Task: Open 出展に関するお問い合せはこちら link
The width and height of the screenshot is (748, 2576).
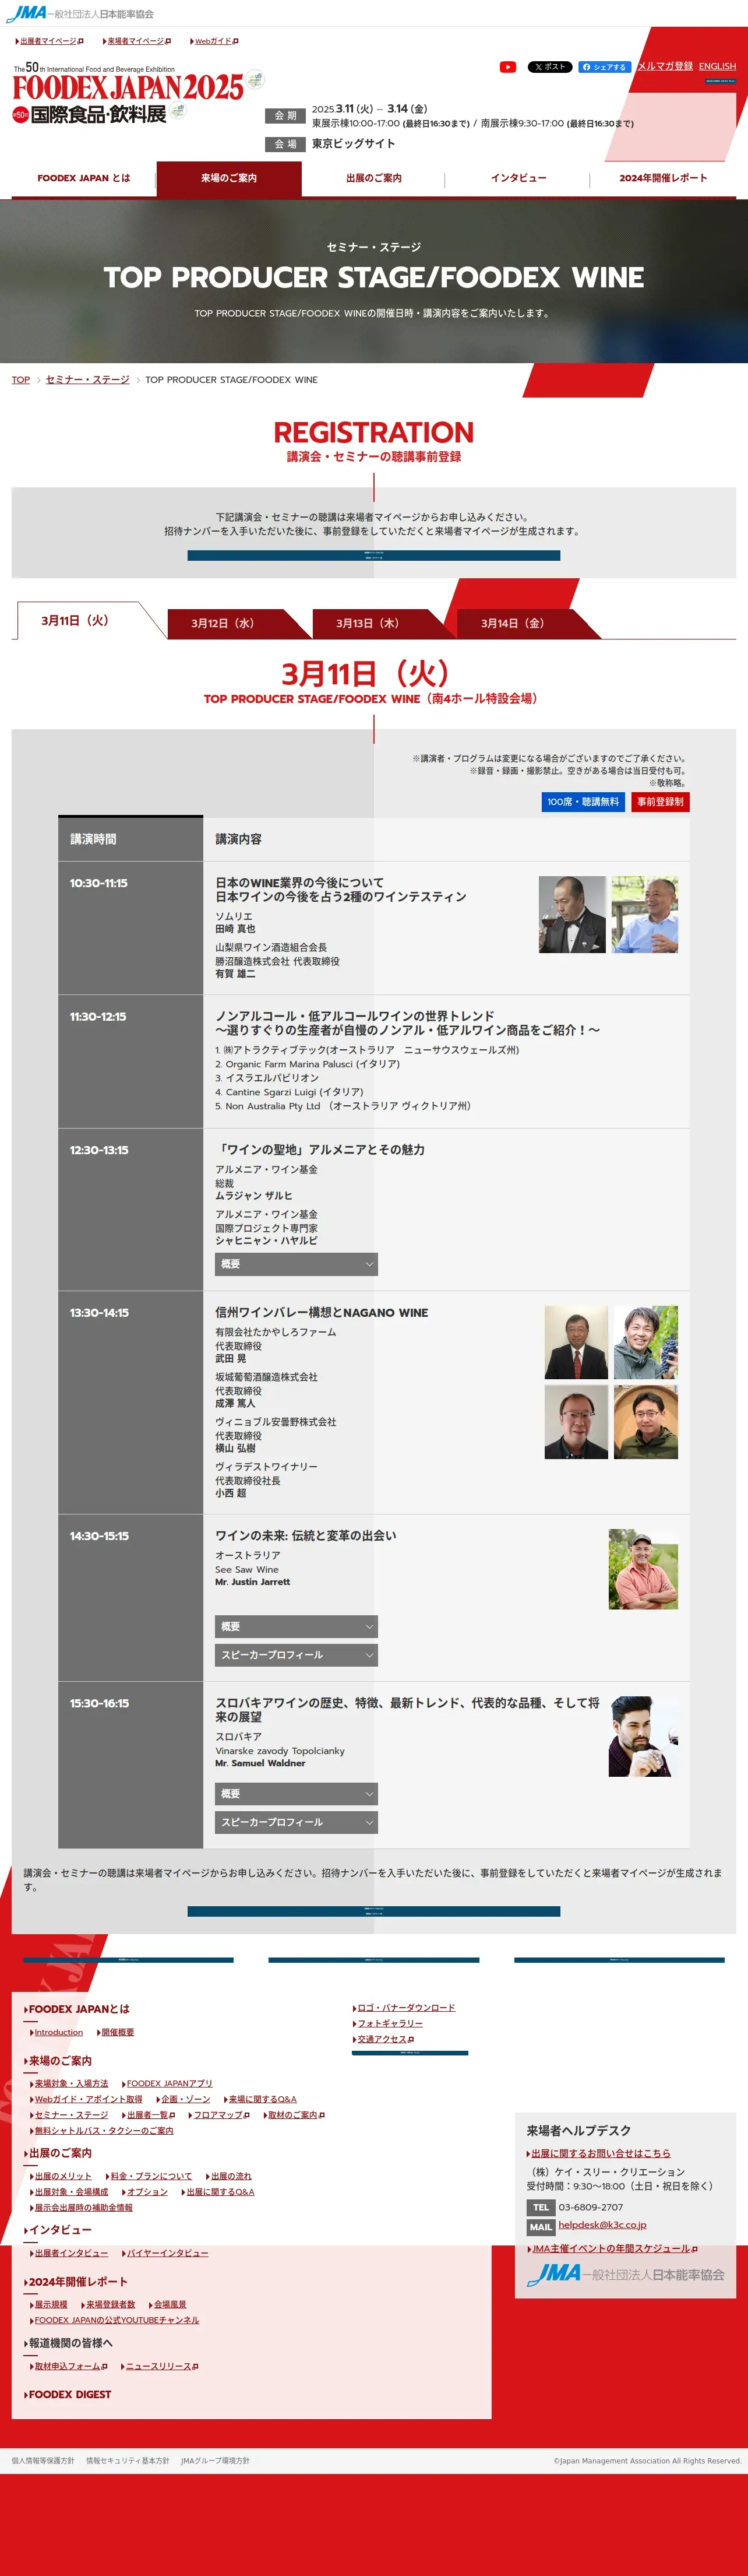Action: pyautogui.click(x=599, y=2154)
